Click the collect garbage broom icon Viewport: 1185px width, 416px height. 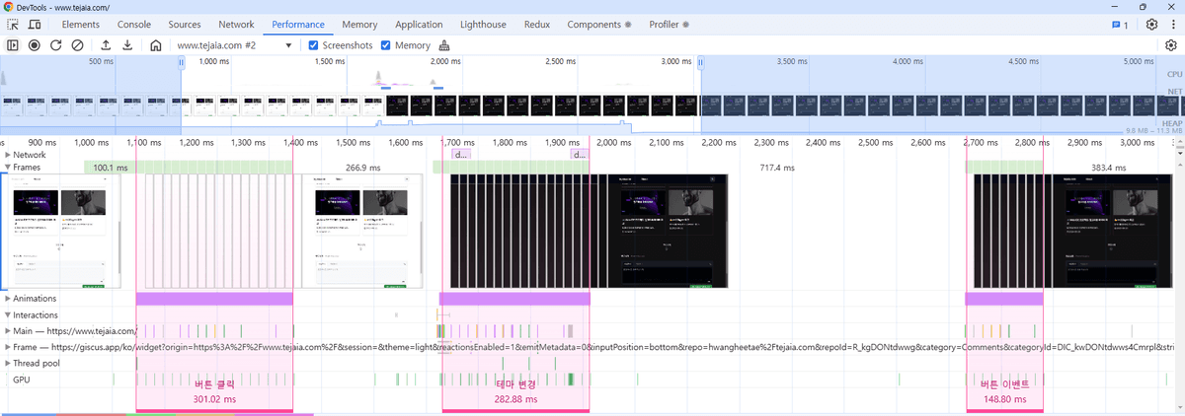(443, 45)
